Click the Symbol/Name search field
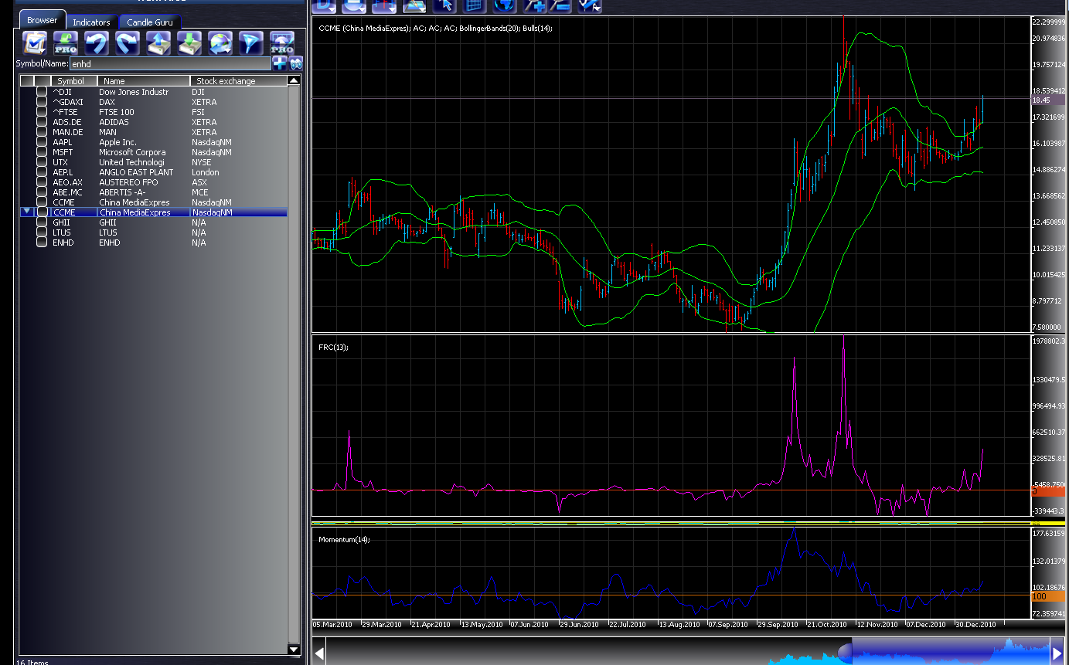Viewport: 1069px width, 665px height. coord(170,64)
